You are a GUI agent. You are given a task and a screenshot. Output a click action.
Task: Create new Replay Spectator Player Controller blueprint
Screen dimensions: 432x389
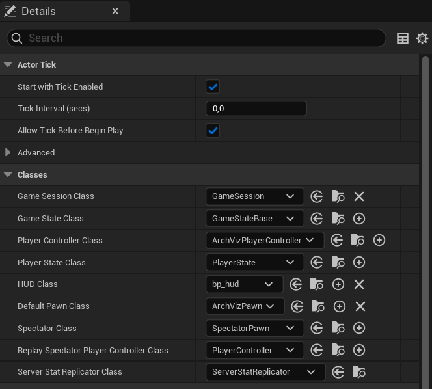coord(359,350)
